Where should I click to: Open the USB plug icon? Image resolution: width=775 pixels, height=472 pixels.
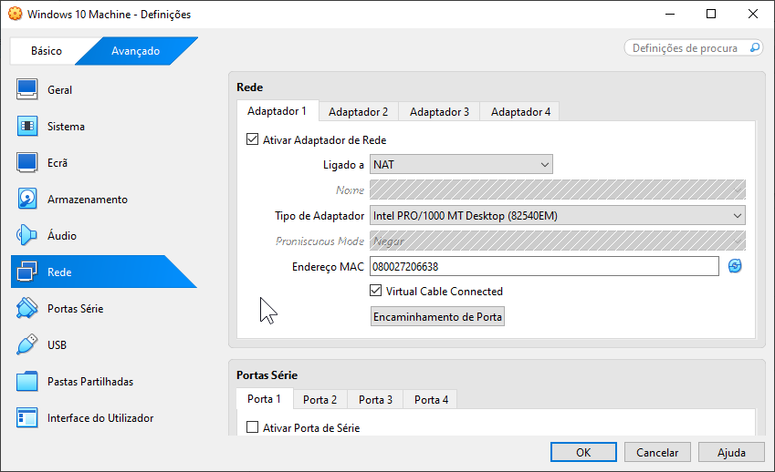(x=27, y=344)
